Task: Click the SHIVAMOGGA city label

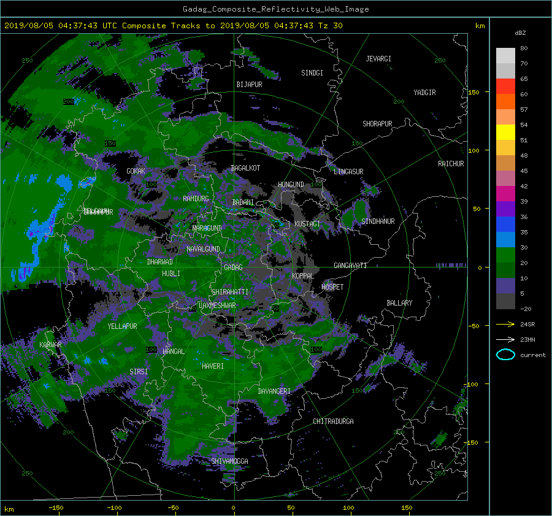Action: click(x=229, y=461)
